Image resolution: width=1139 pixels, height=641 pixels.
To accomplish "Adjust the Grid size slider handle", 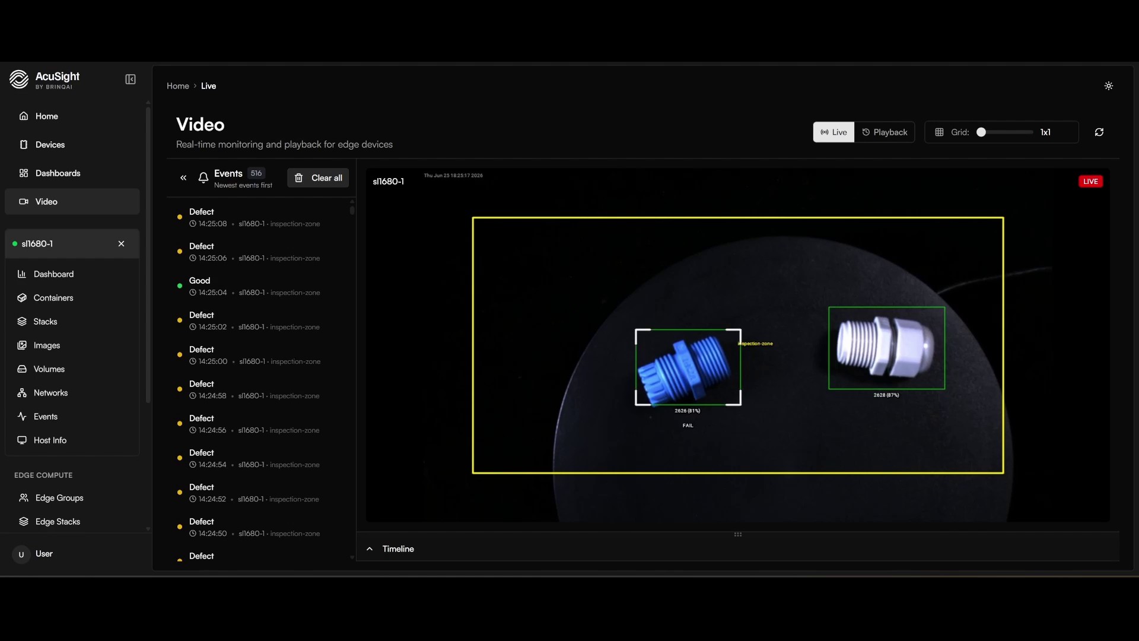I will pos(981,132).
